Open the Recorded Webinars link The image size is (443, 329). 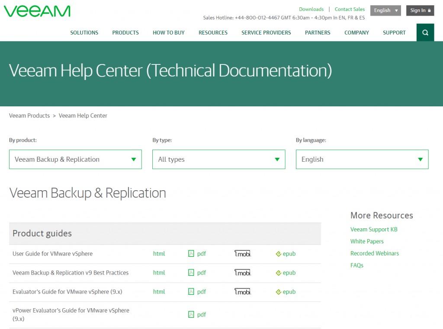coord(375,253)
